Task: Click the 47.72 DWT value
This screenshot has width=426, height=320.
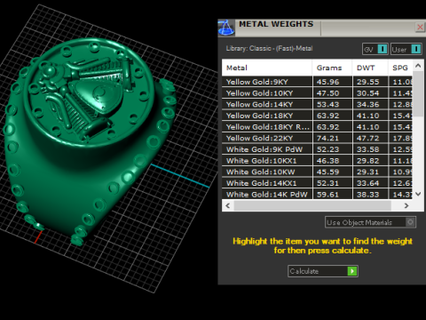Action: click(367, 139)
